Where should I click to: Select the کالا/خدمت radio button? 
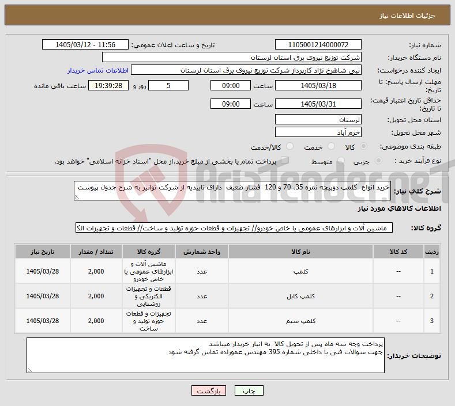coord(289,146)
